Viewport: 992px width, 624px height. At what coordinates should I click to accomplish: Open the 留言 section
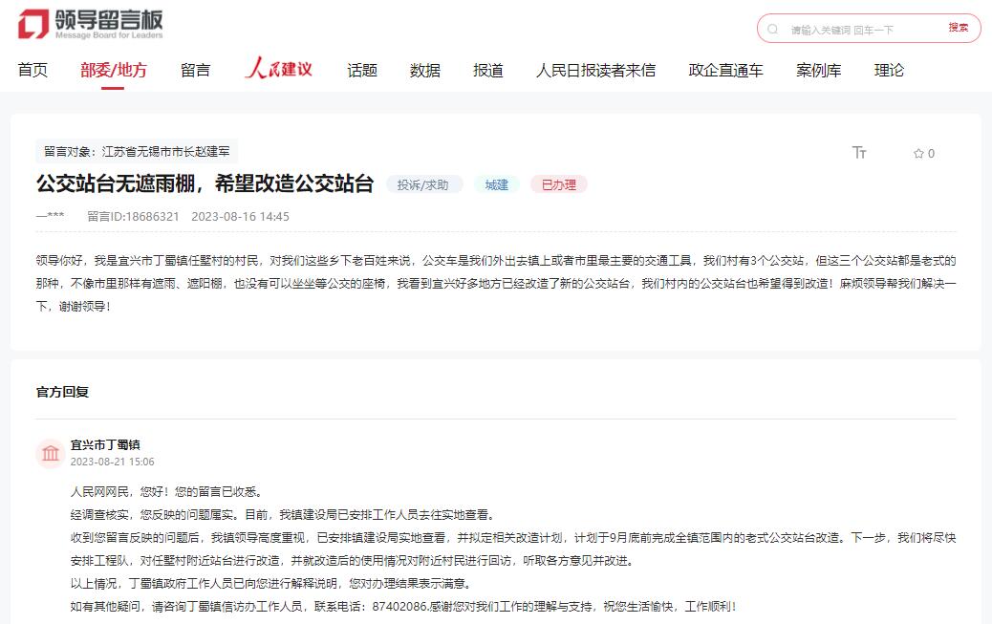tap(194, 69)
